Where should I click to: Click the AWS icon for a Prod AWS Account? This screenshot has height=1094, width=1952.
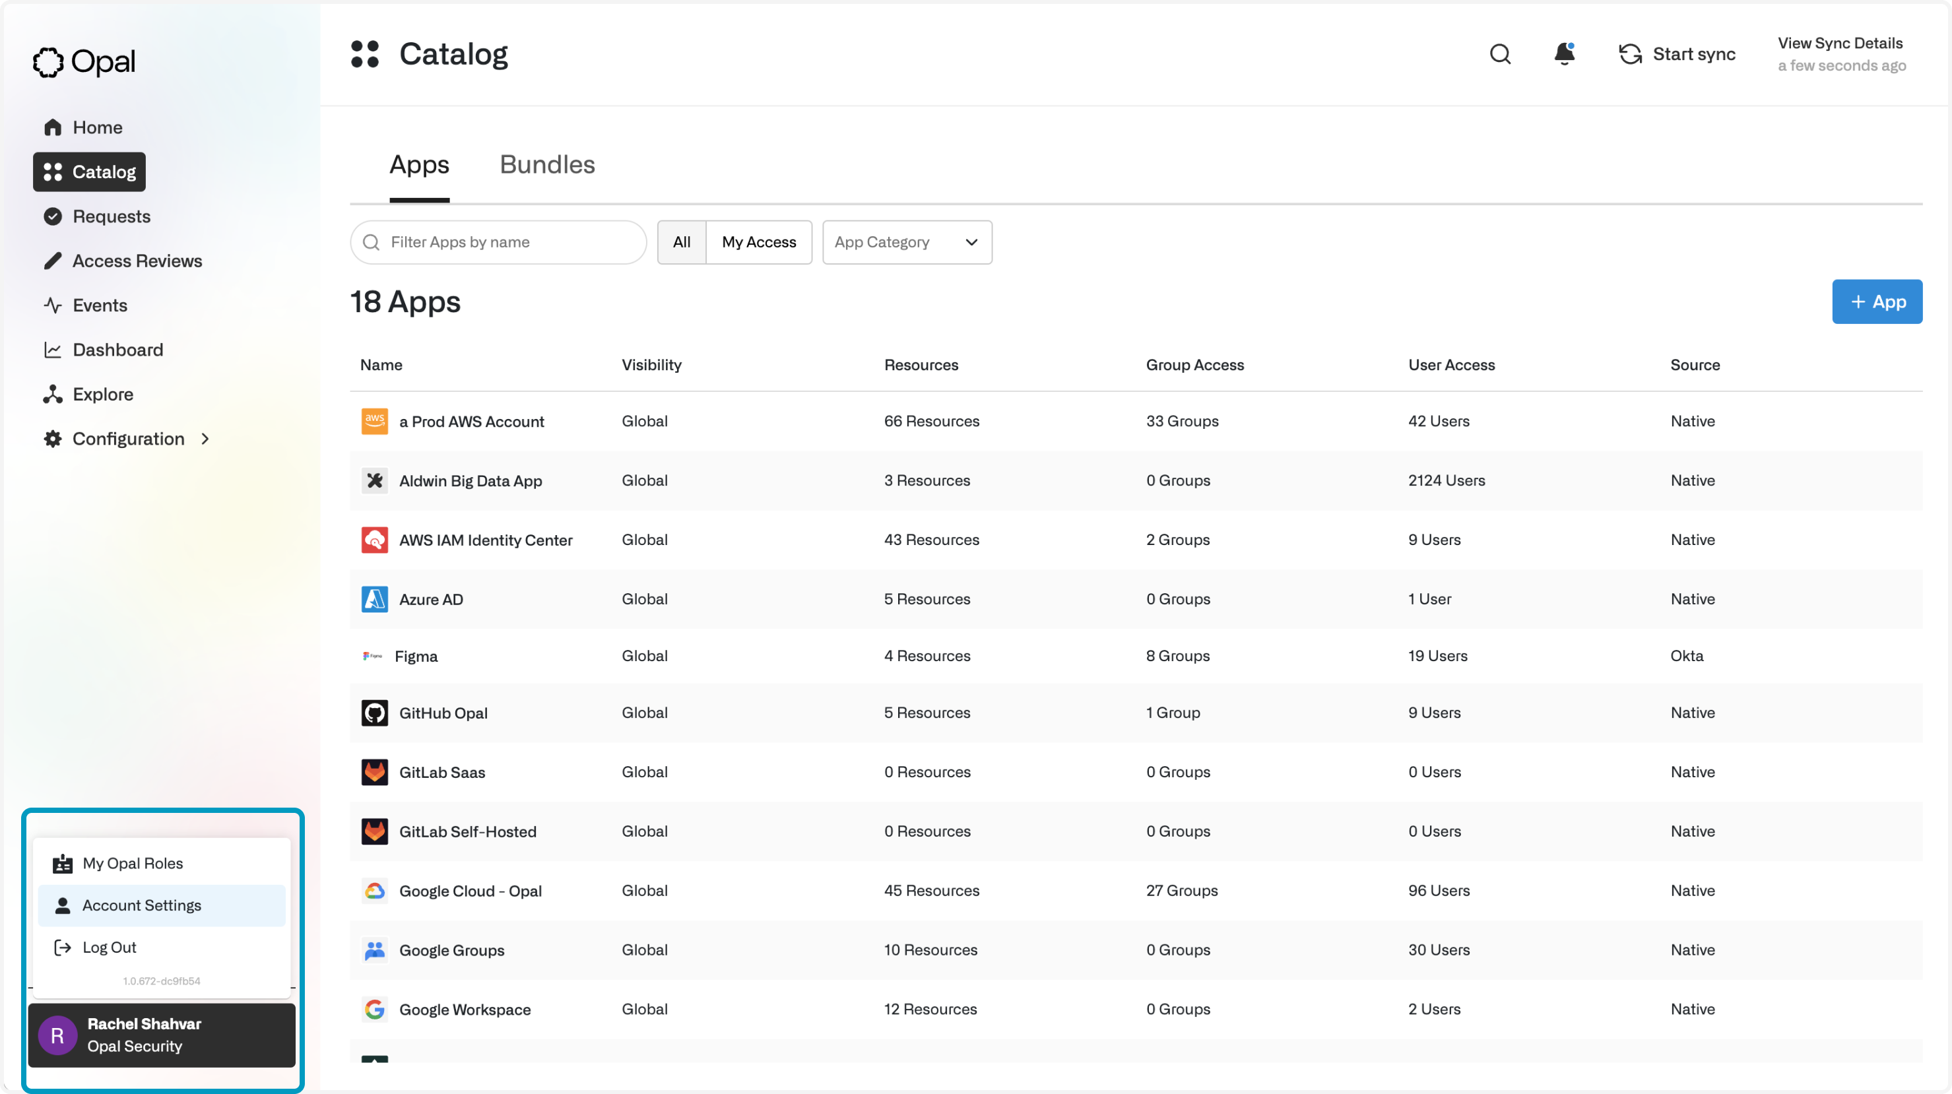click(x=374, y=421)
